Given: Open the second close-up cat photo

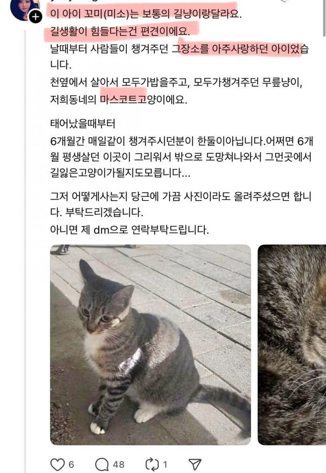Looking at the screenshot, I should pyautogui.click(x=292, y=345).
